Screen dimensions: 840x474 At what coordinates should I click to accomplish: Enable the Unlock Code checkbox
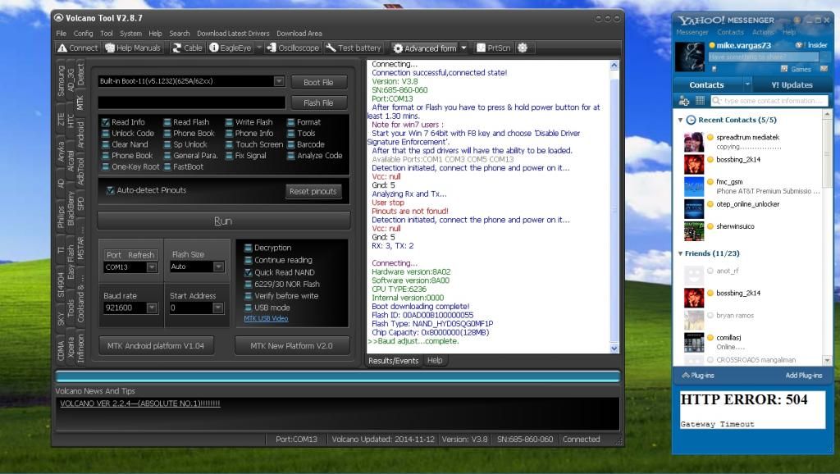tap(106, 134)
